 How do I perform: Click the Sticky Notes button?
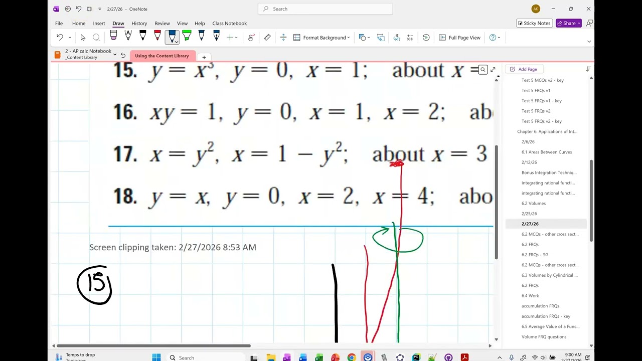click(534, 23)
